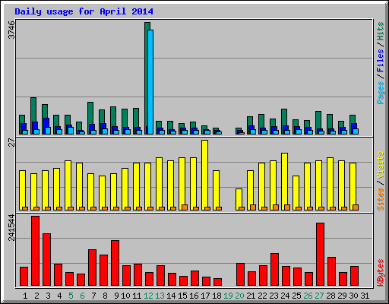
Task: Click the 3746 hits axis value
Action: click(x=11, y=30)
